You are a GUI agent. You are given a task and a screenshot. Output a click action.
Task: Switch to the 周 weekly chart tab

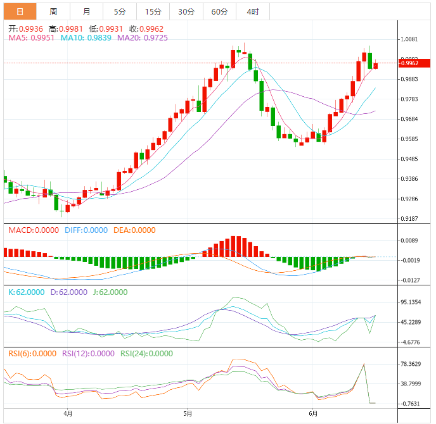[53, 12]
